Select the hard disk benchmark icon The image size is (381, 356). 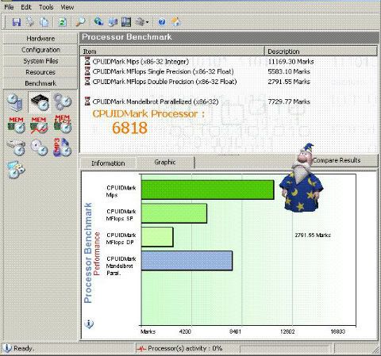point(17,147)
